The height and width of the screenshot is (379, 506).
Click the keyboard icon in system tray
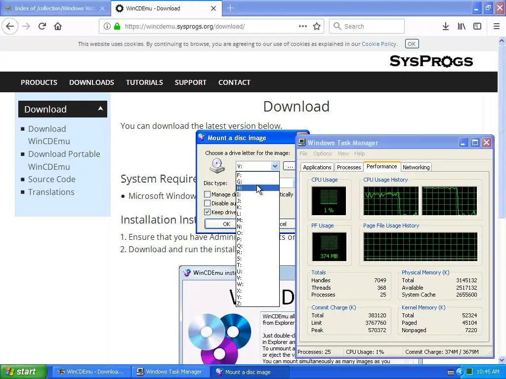(451, 372)
